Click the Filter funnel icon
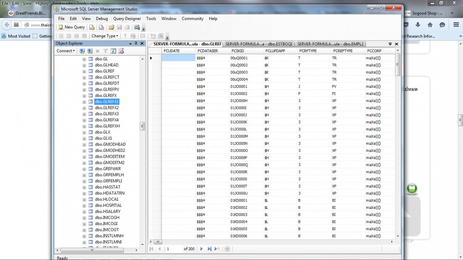The height and width of the screenshot is (260, 463). [x=105, y=51]
